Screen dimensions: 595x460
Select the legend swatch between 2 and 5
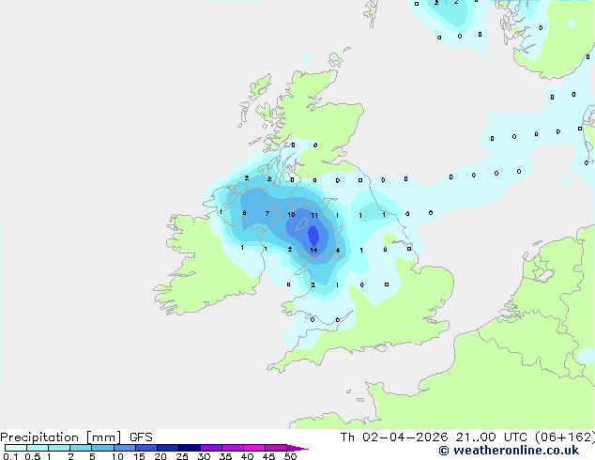pyautogui.click(x=81, y=448)
